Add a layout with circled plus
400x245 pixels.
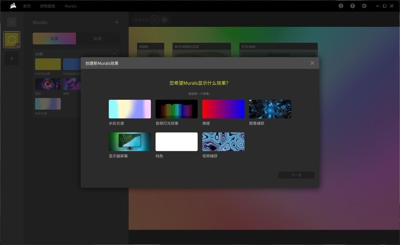pyautogui.click(x=164, y=19)
